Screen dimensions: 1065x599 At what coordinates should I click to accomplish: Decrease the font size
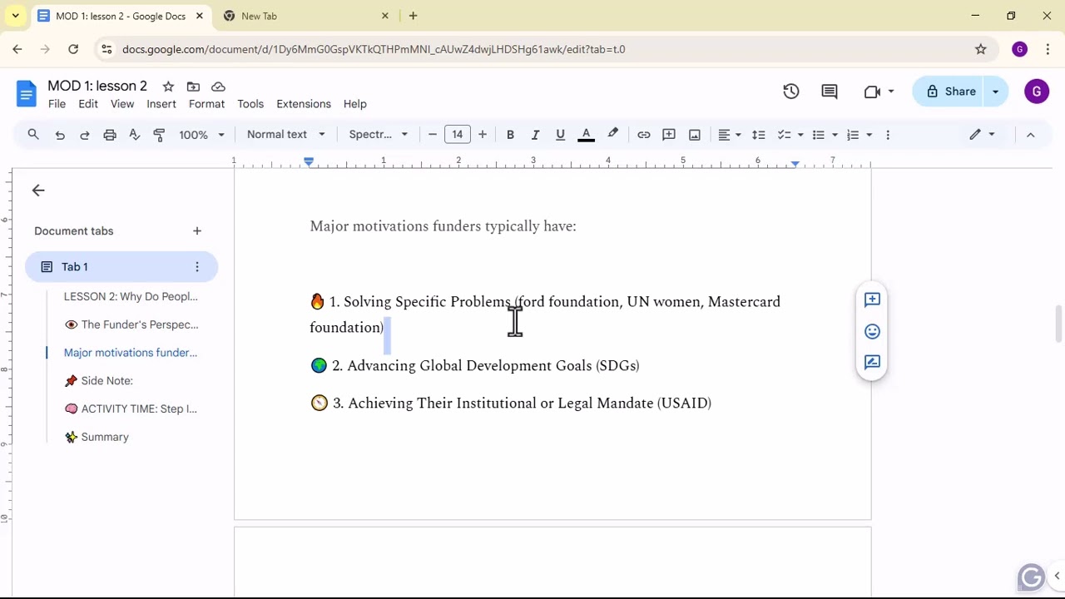433,135
